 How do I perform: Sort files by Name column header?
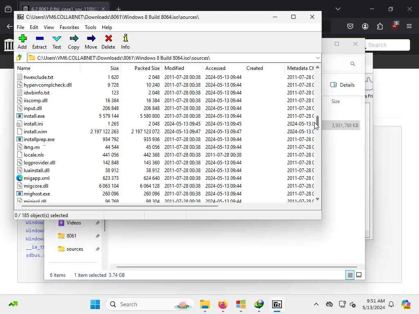[47, 68]
